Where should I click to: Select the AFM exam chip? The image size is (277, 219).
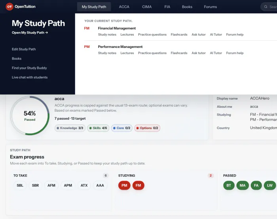point(51,185)
